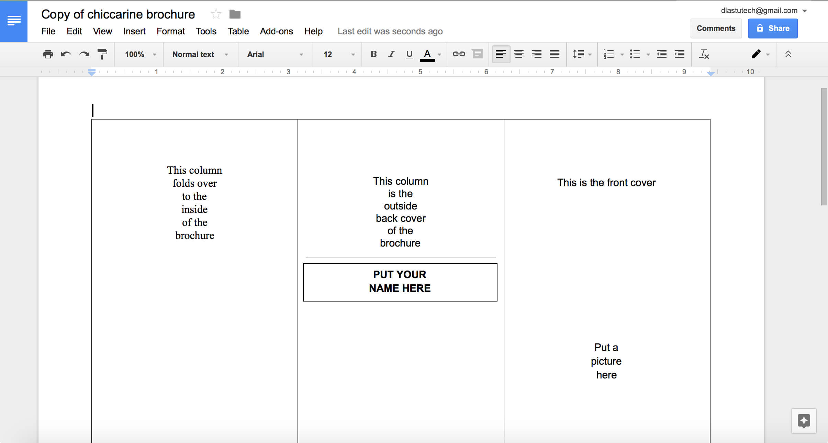The width and height of the screenshot is (828, 443).
Task: Click the Share button
Action: (772, 28)
